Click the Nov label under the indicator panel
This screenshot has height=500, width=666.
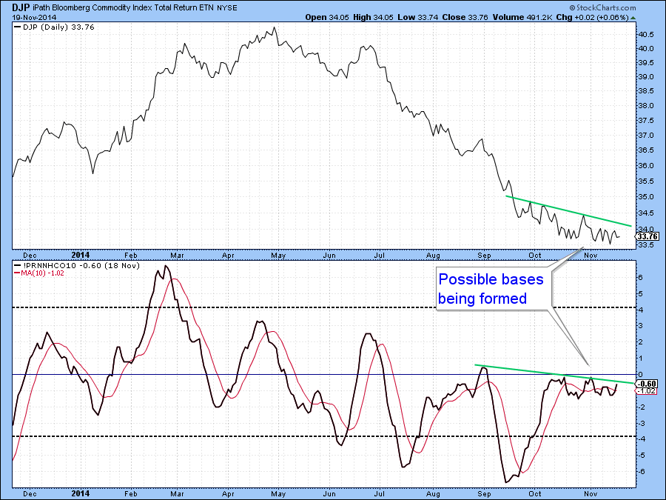tap(591, 494)
